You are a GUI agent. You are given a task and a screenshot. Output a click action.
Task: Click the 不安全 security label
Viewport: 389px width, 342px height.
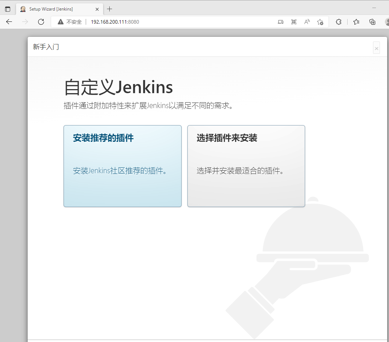(74, 22)
